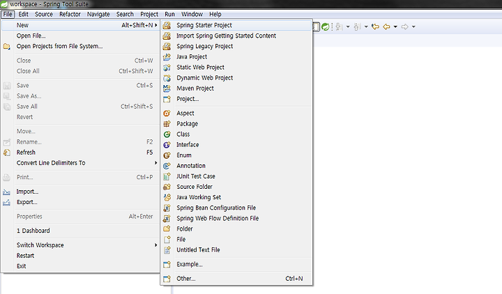Open the Help menu
This screenshot has width=502, height=294.
pos(215,14)
